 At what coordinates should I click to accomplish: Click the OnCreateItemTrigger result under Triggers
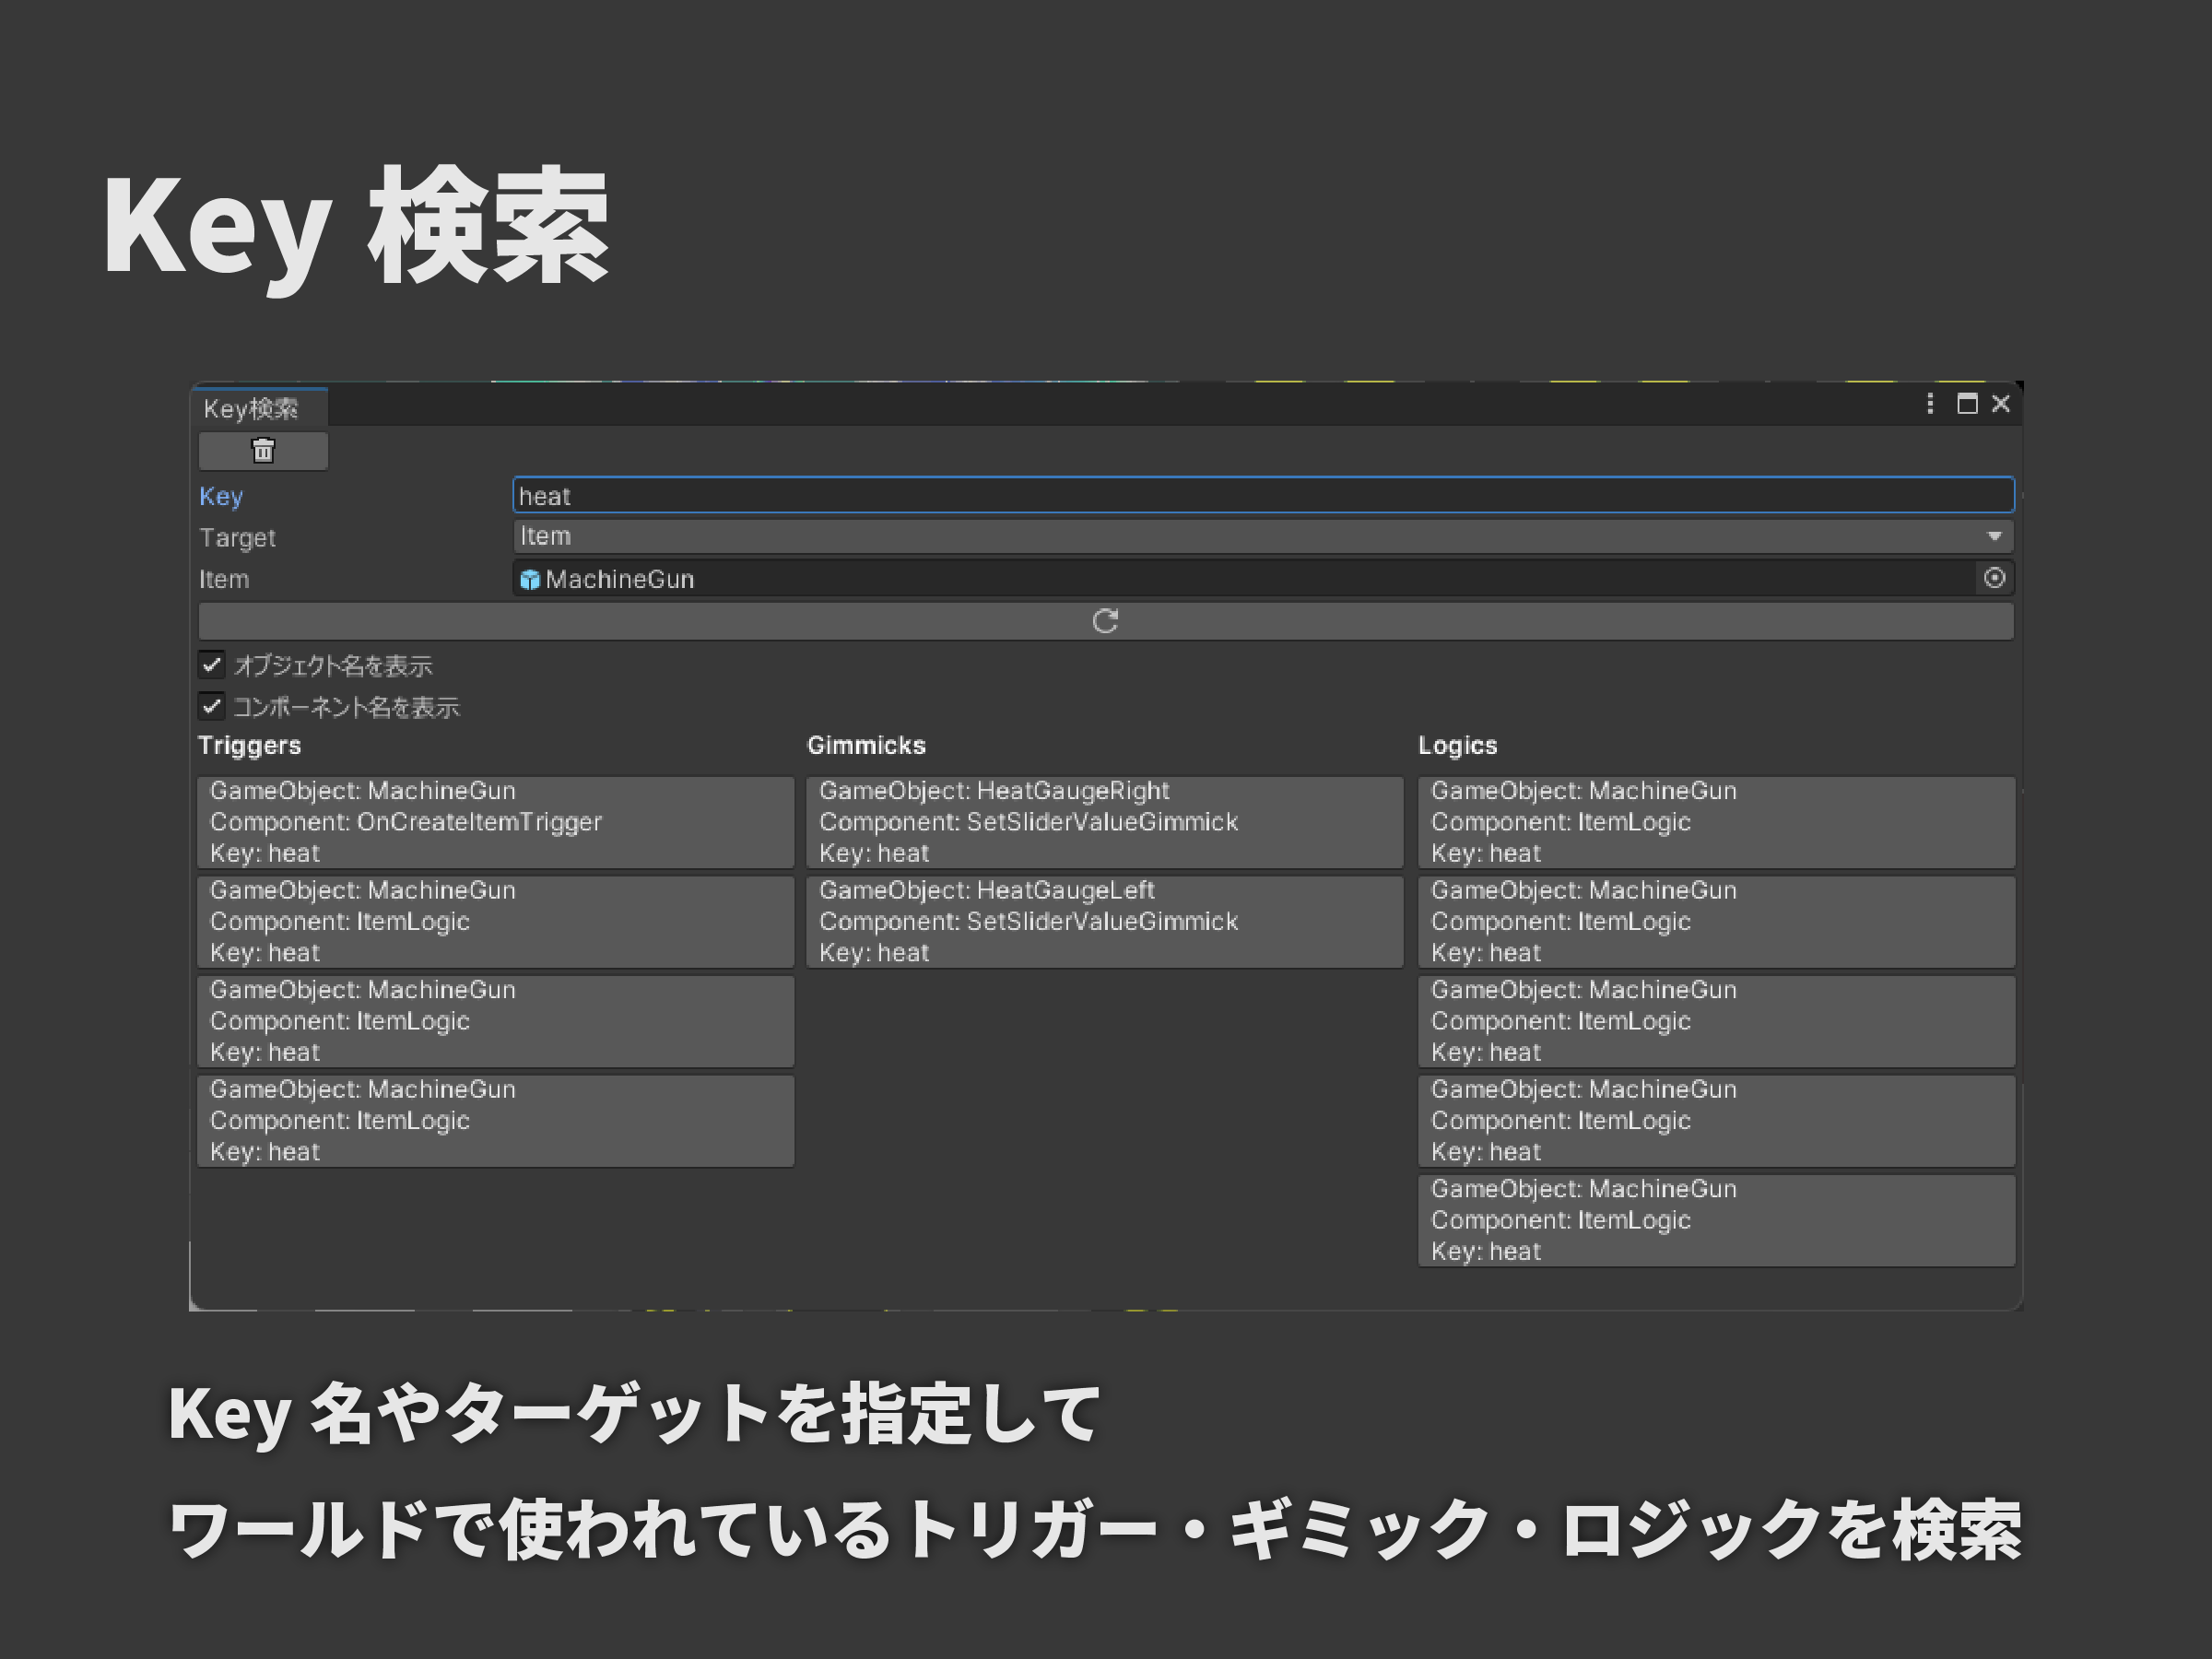[495, 822]
